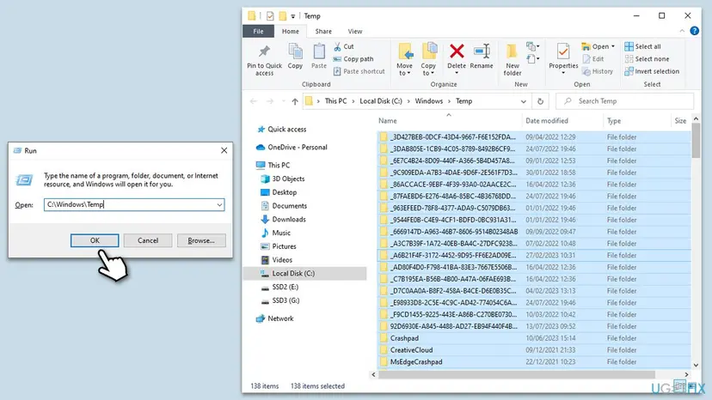712x400 pixels.
Task: Click Paste shortcut in ribbon
Action: tap(359, 71)
